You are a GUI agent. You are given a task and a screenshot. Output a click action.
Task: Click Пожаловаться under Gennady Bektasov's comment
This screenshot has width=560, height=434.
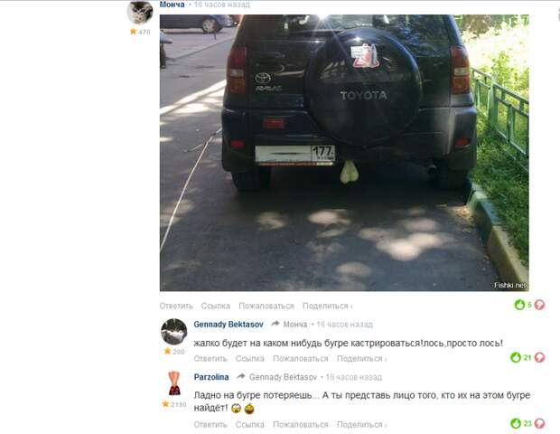coord(301,359)
